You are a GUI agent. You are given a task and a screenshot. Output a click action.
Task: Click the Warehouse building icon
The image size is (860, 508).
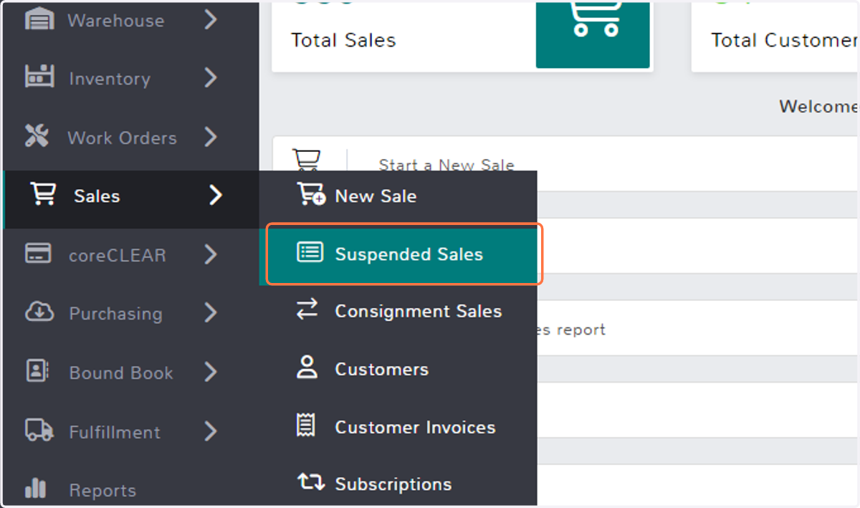(x=39, y=19)
